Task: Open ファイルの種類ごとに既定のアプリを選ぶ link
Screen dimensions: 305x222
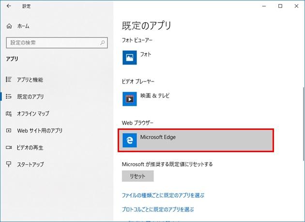Action: pyautogui.click(x=163, y=195)
